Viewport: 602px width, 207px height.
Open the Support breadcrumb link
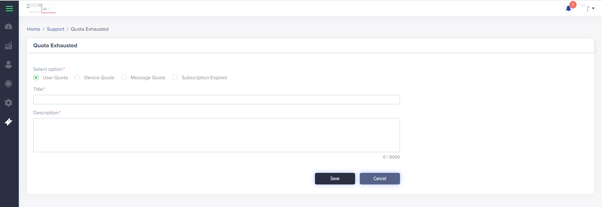point(56,29)
